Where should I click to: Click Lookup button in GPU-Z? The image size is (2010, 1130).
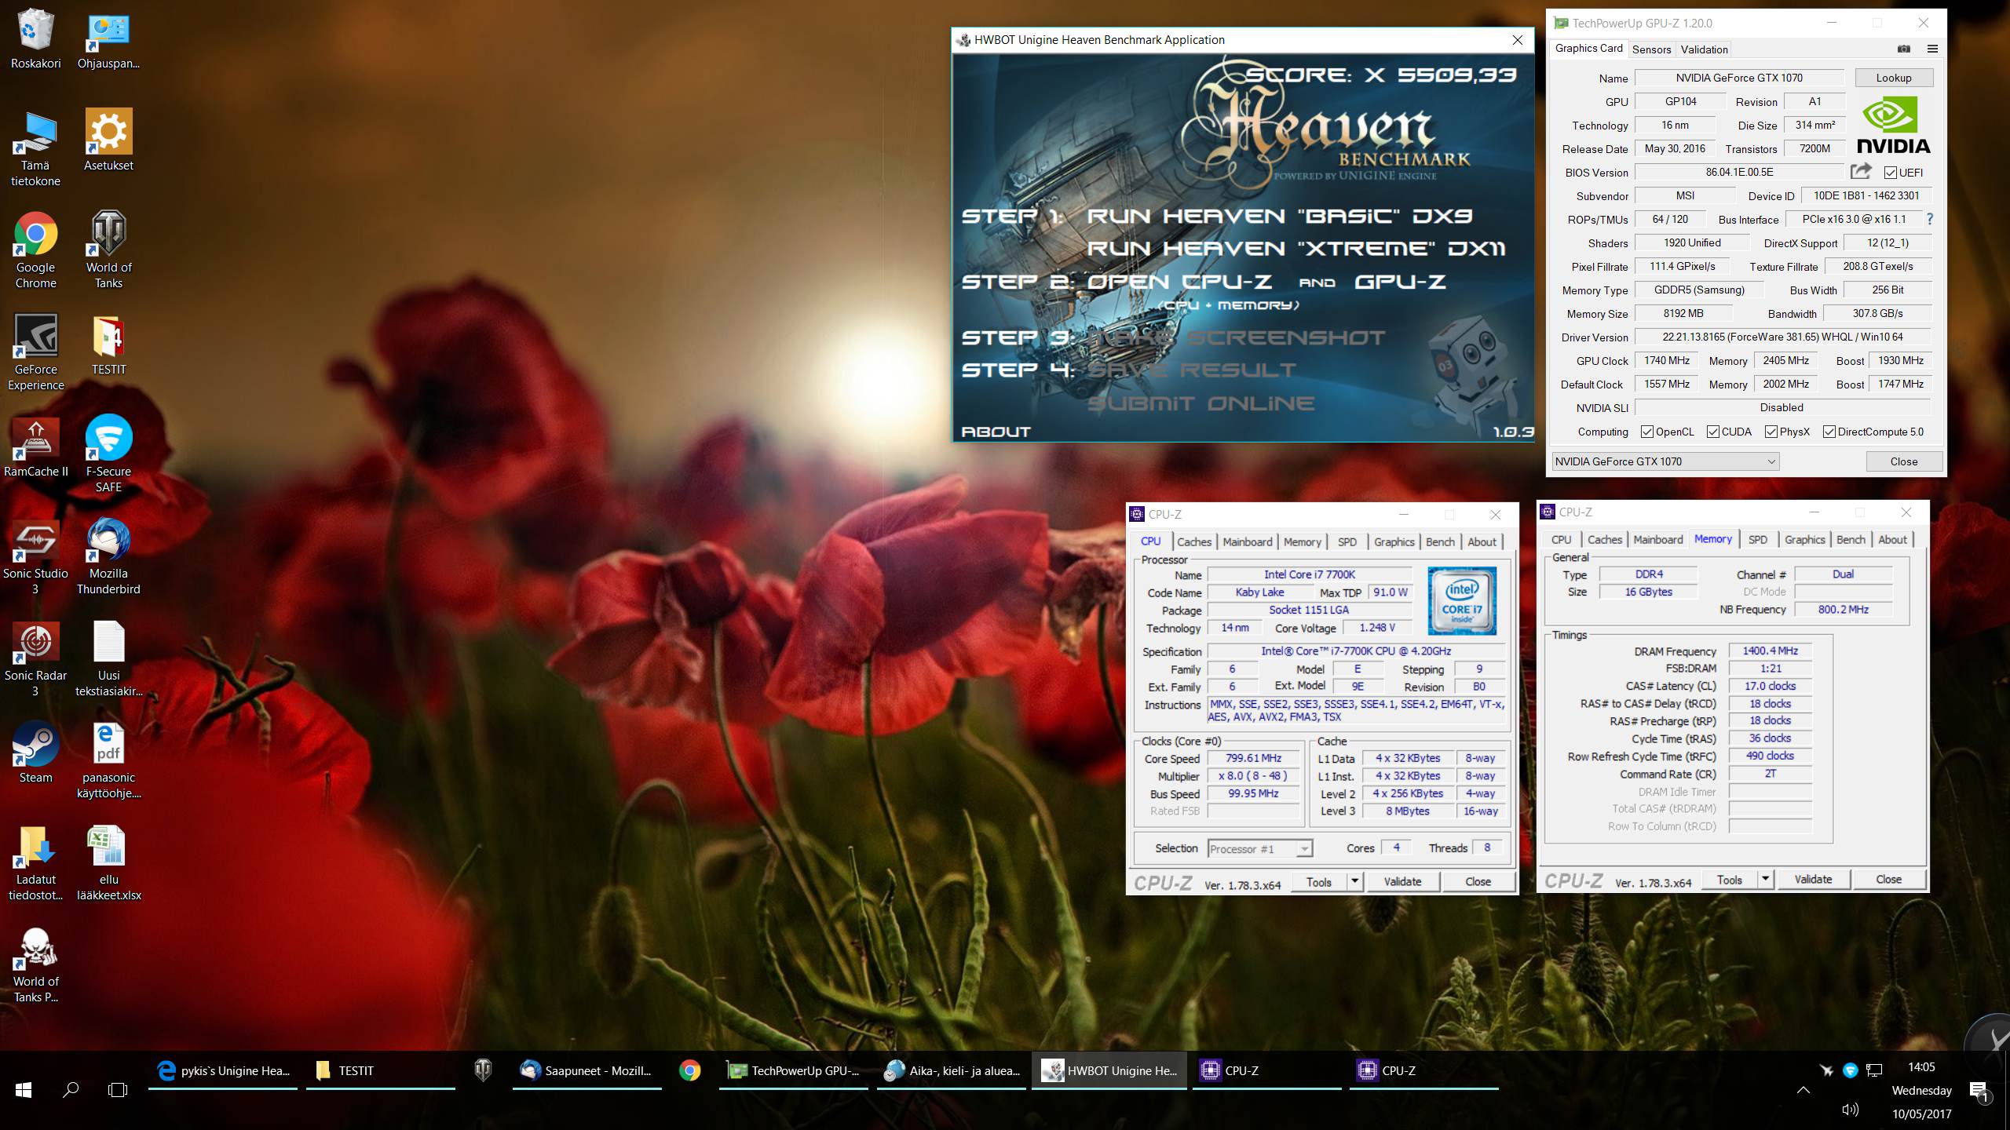coord(1894,78)
